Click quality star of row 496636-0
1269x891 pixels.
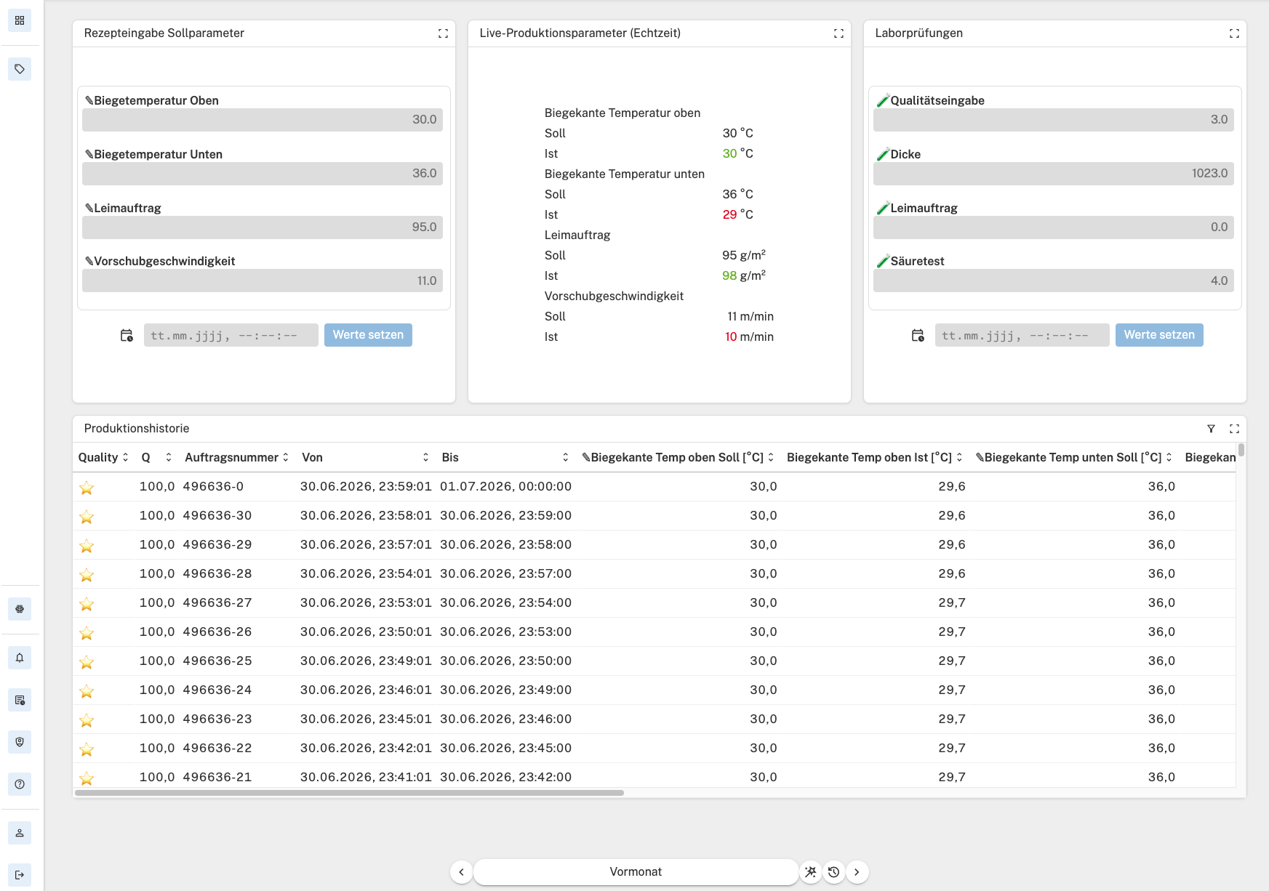pyautogui.click(x=87, y=488)
